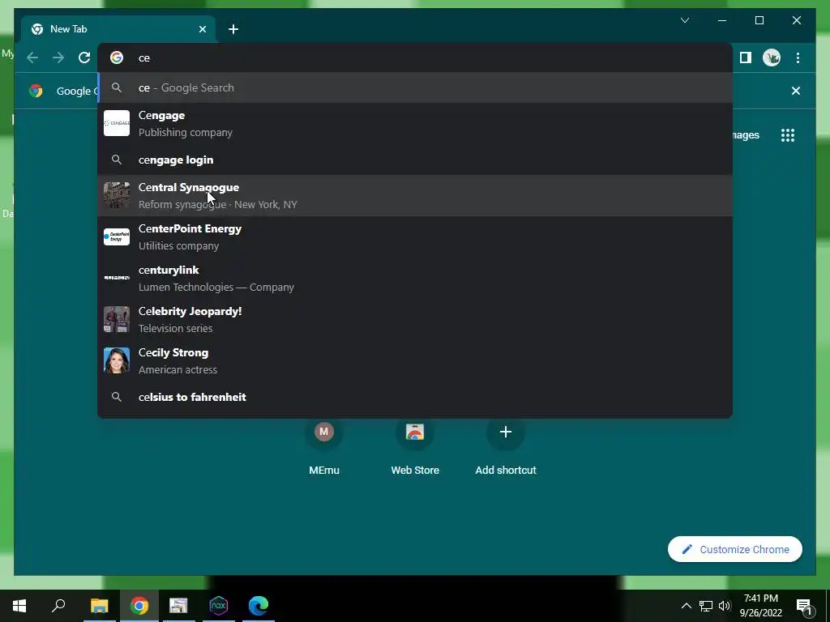Open the notification center
The image size is (830, 622).
804,607
